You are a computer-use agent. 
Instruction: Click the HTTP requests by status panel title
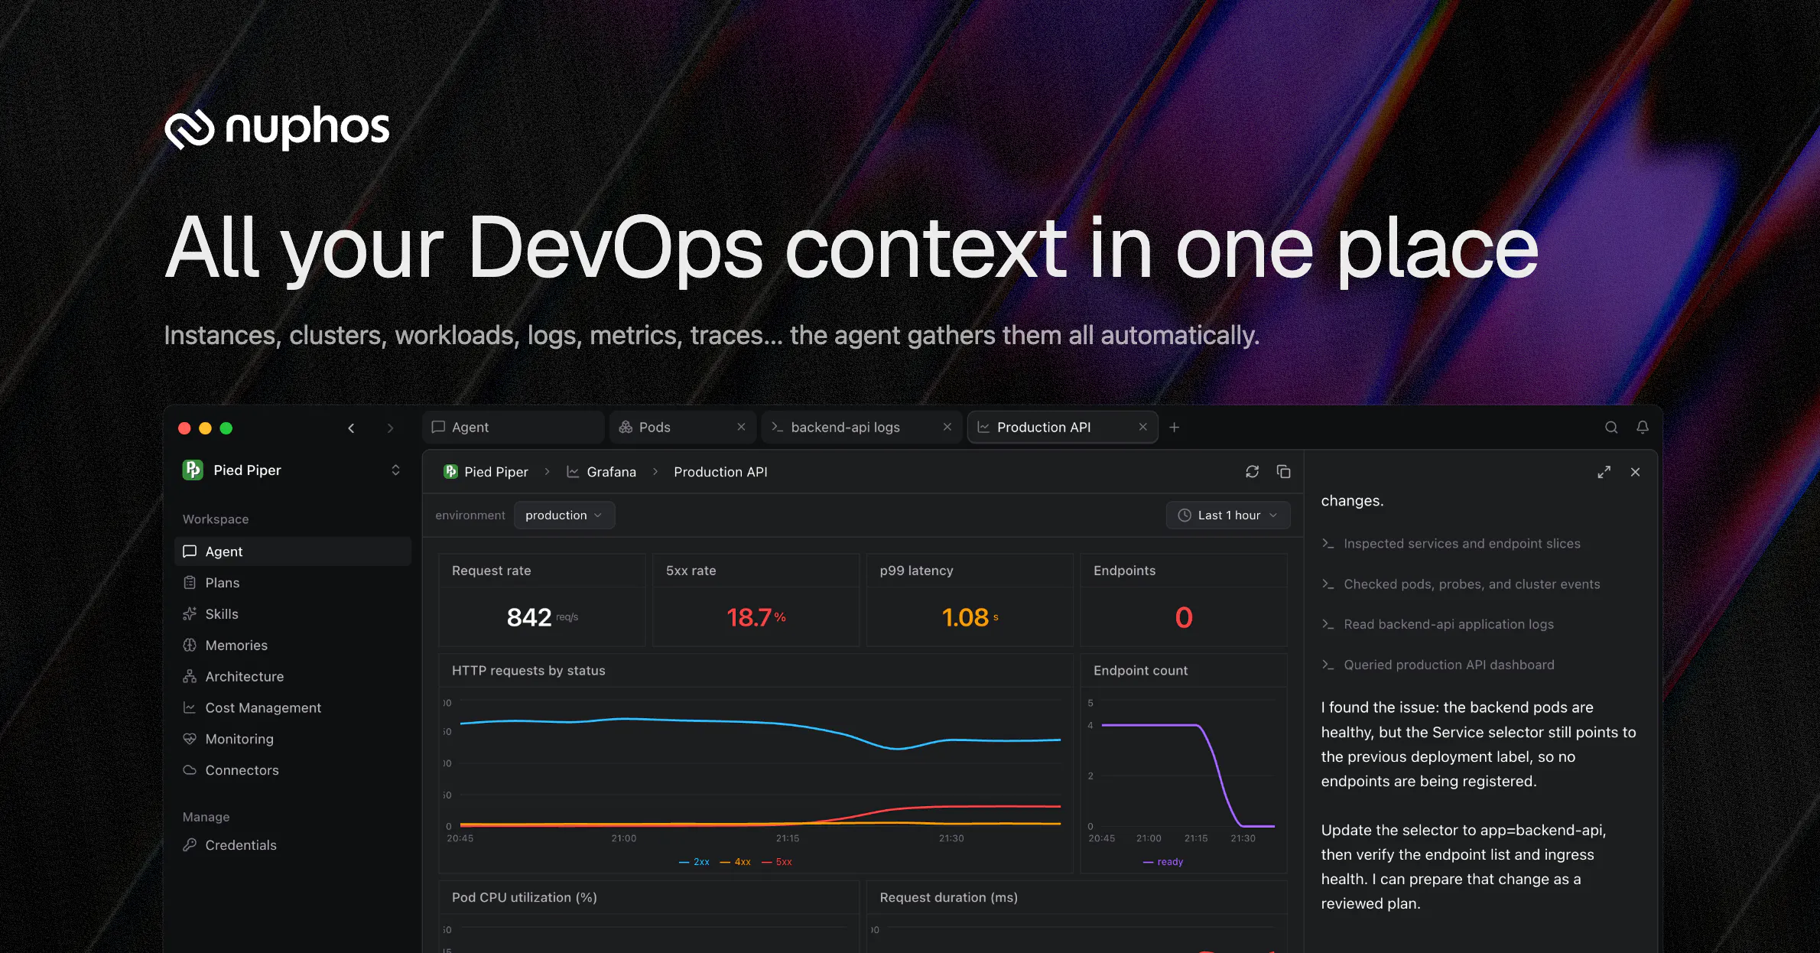(528, 671)
